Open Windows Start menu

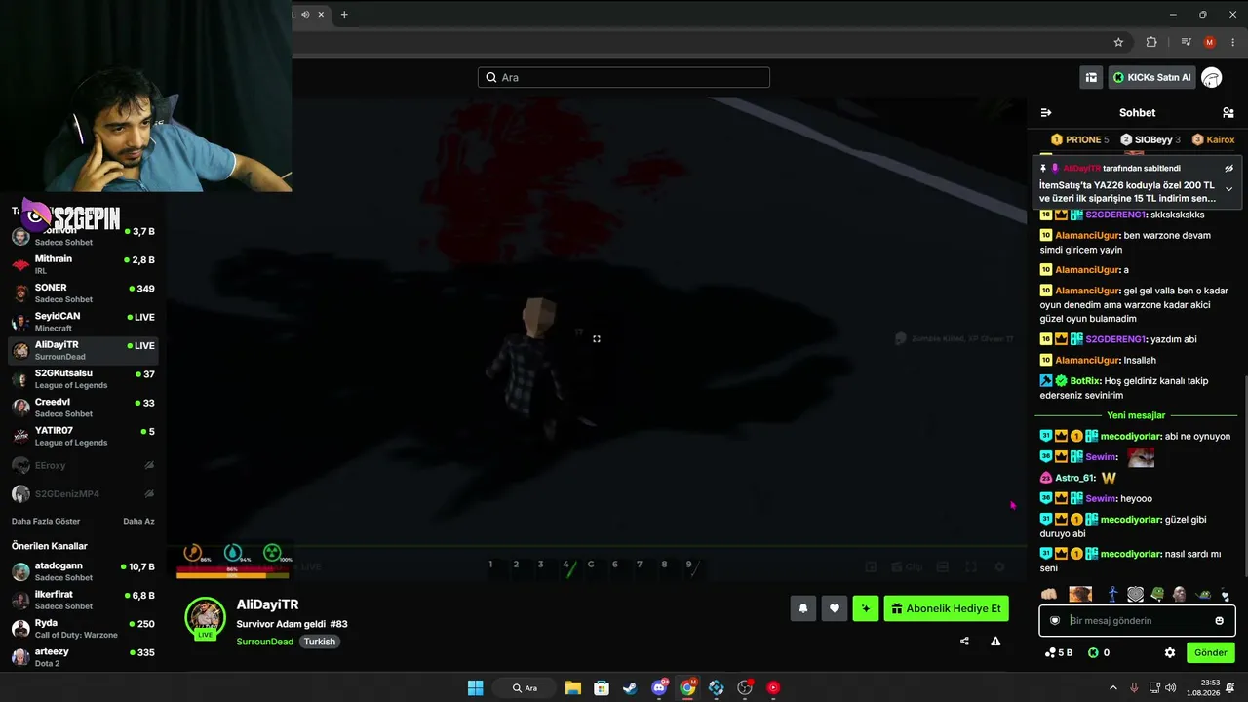click(475, 687)
